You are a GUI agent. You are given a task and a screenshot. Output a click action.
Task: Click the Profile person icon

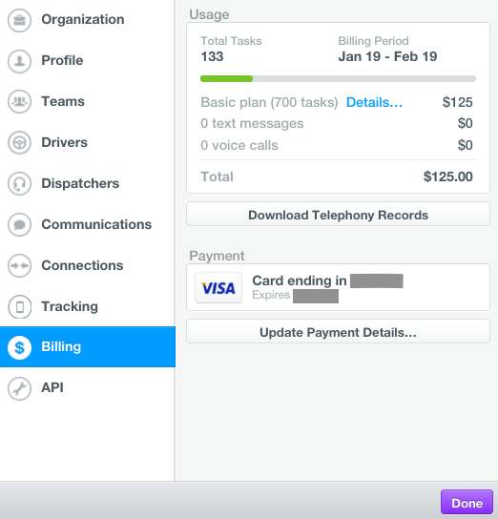click(x=19, y=61)
